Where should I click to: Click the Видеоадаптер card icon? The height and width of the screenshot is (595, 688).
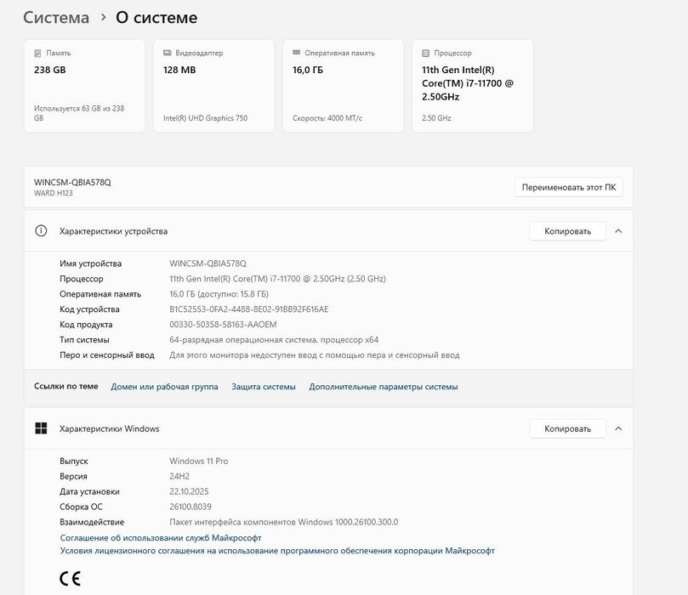[x=167, y=53]
